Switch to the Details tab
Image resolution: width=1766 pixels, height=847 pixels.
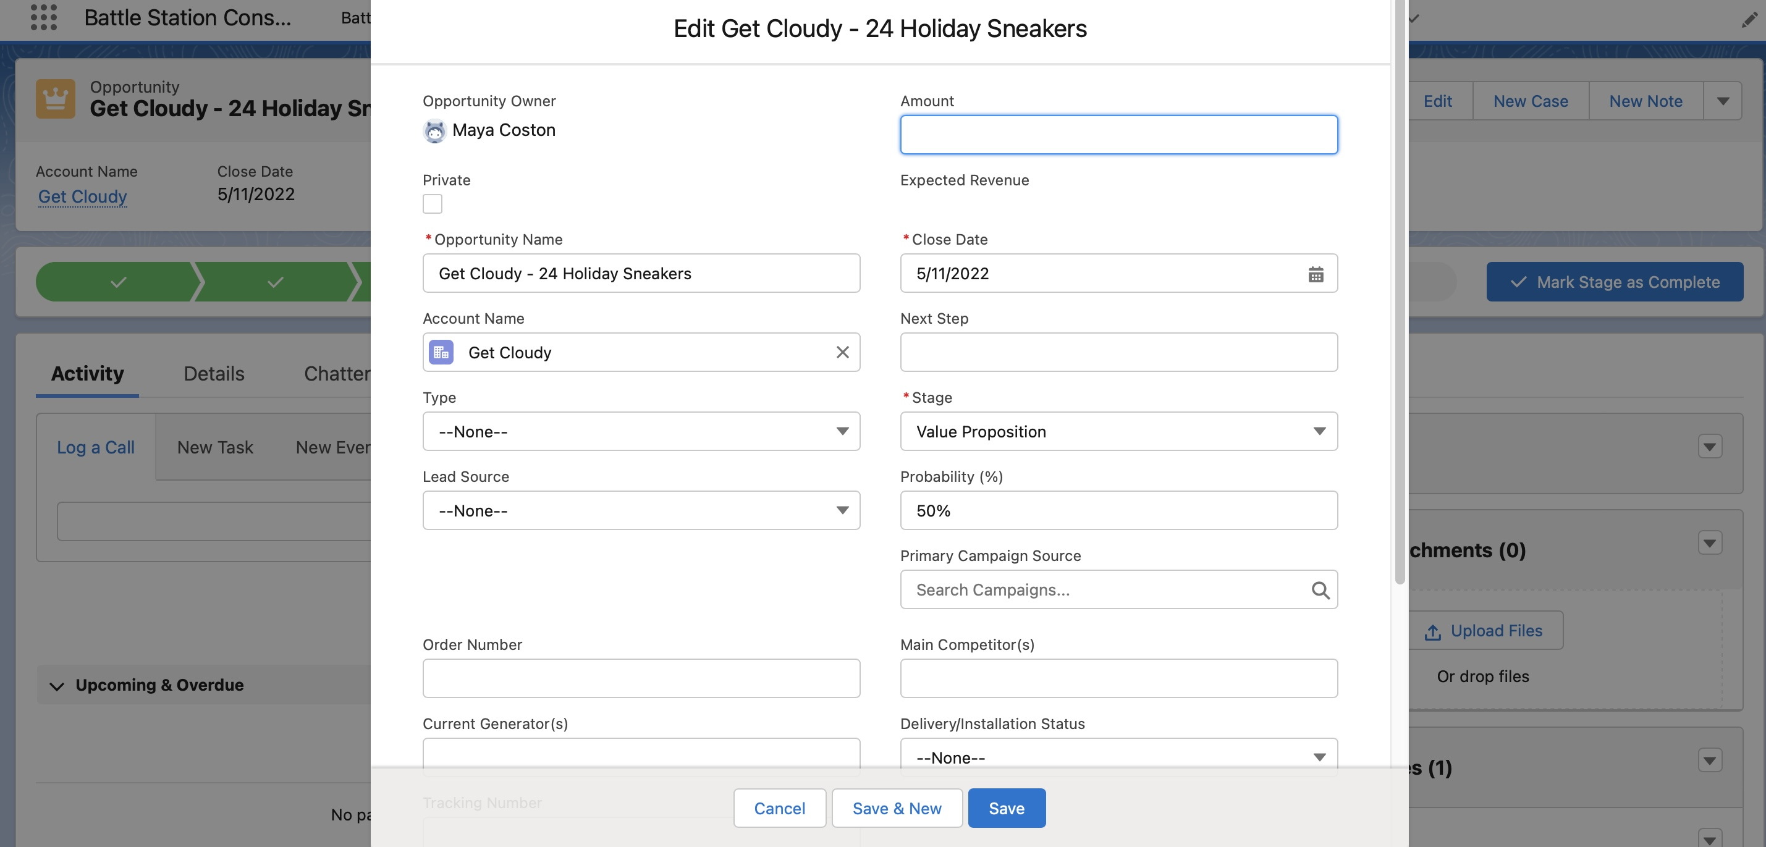pyautogui.click(x=213, y=374)
